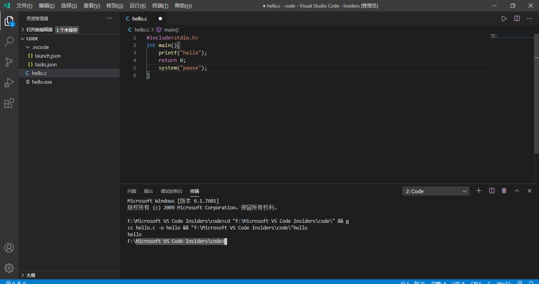Image resolution: width=539 pixels, height=284 pixels.
Task: Expand the 大纲 outline section
Action: pos(69,275)
